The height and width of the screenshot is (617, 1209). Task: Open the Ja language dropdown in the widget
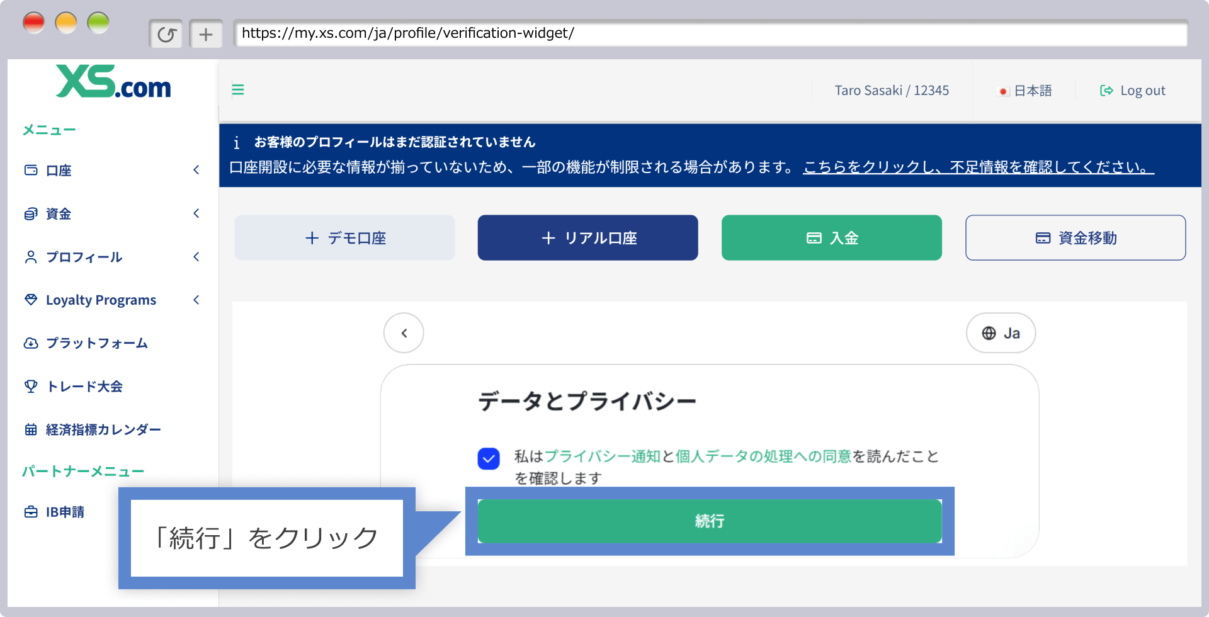(x=1001, y=333)
